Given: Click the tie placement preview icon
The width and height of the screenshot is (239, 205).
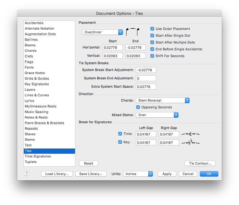Looking at the screenshot, I should click(132, 32).
